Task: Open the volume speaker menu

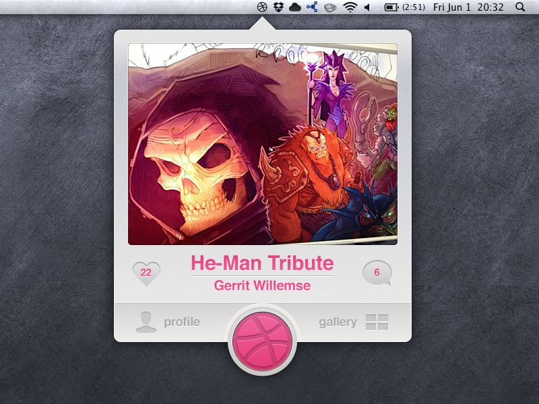Action: pyautogui.click(x=367, y=7)
